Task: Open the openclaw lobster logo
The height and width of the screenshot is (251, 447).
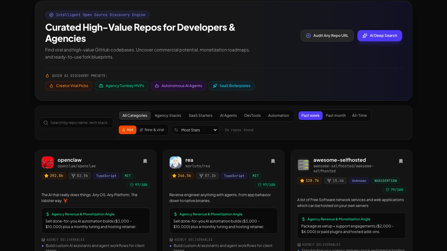Action: 47,162
